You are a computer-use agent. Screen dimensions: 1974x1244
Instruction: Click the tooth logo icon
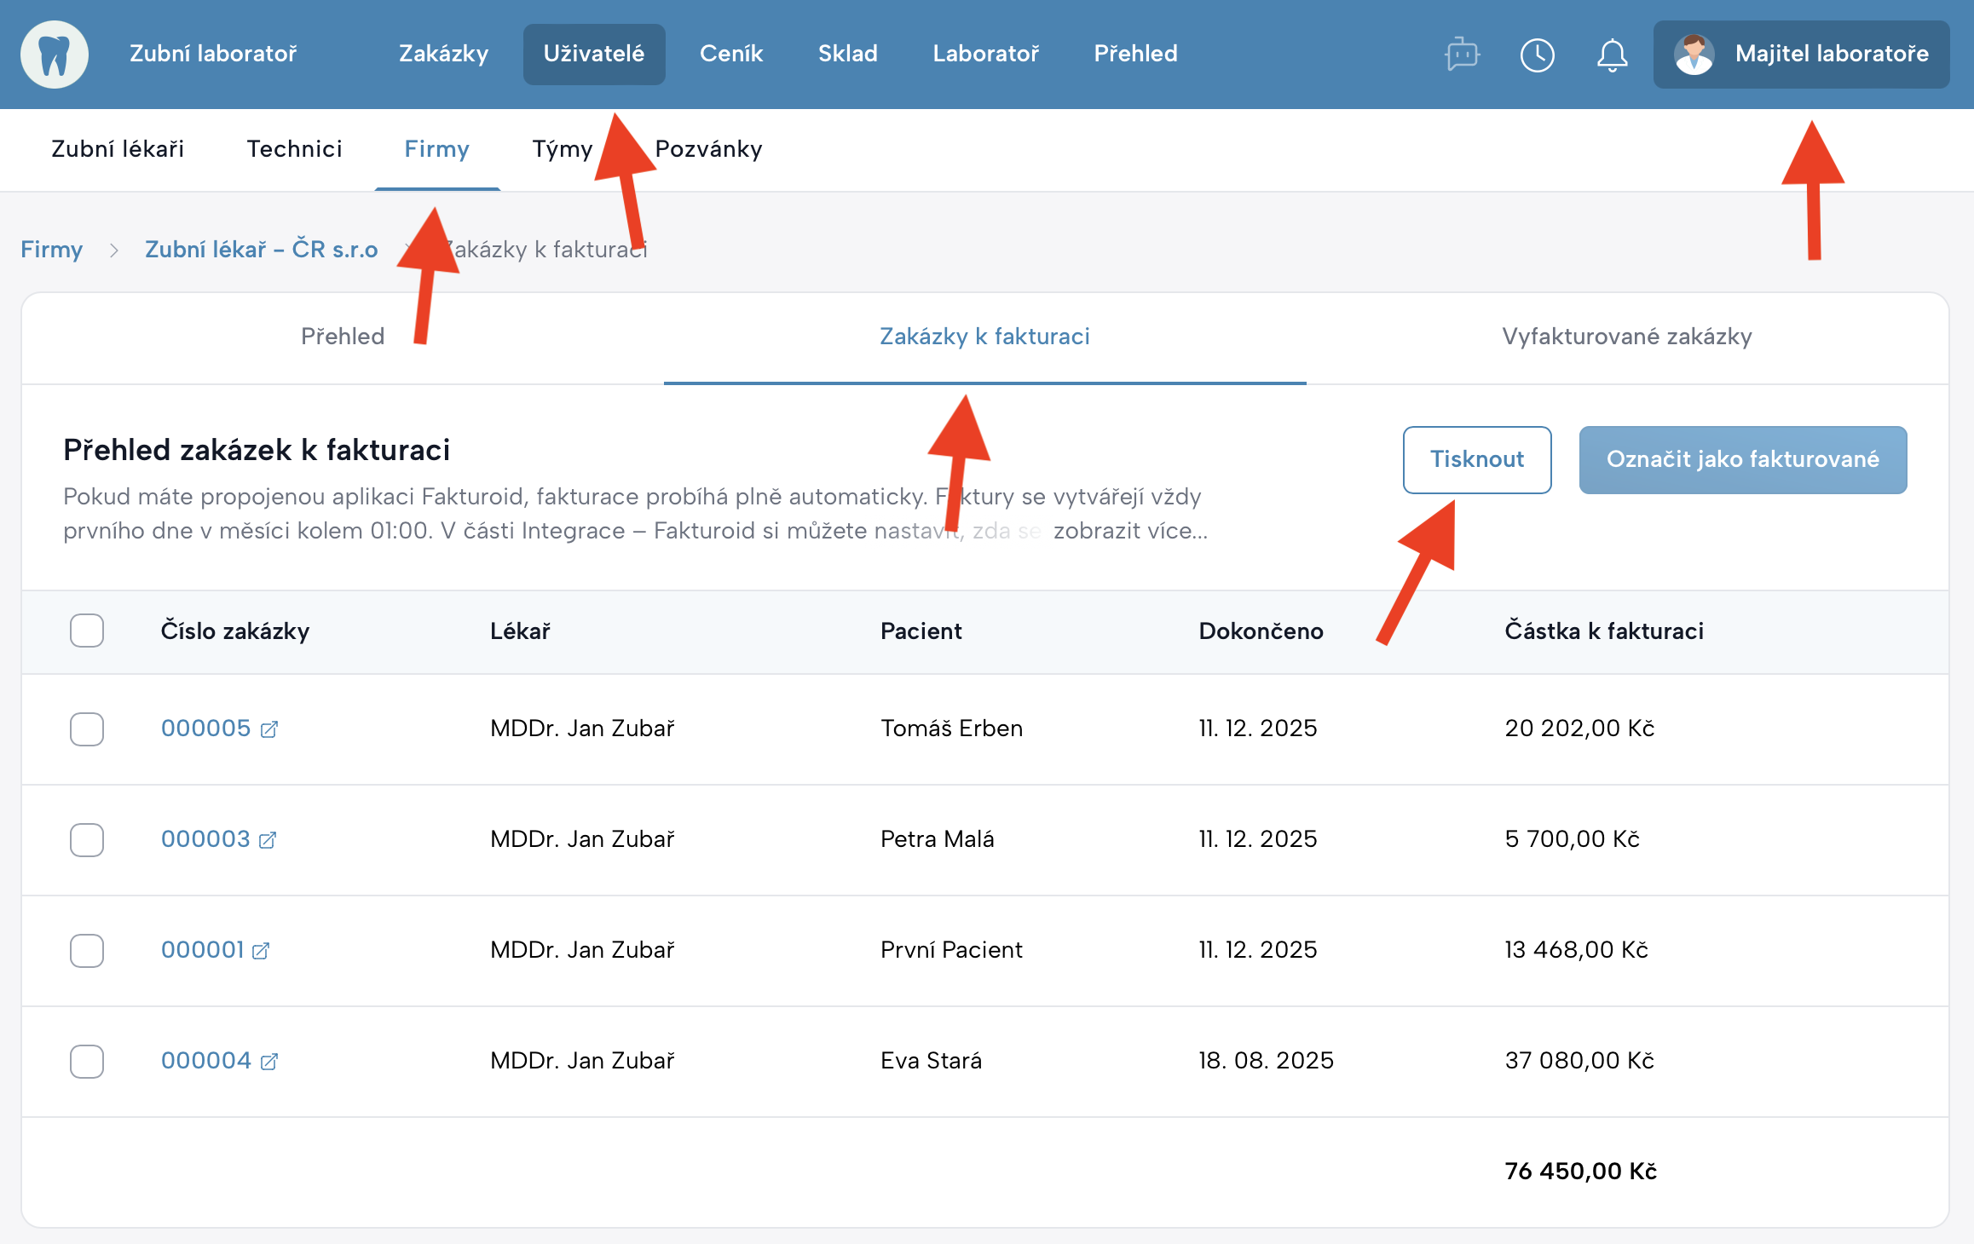tap(55, 55)
